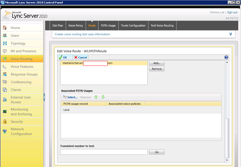Click the IM and Presence icon
Viewport: 241px width, 167px height.
5,51
